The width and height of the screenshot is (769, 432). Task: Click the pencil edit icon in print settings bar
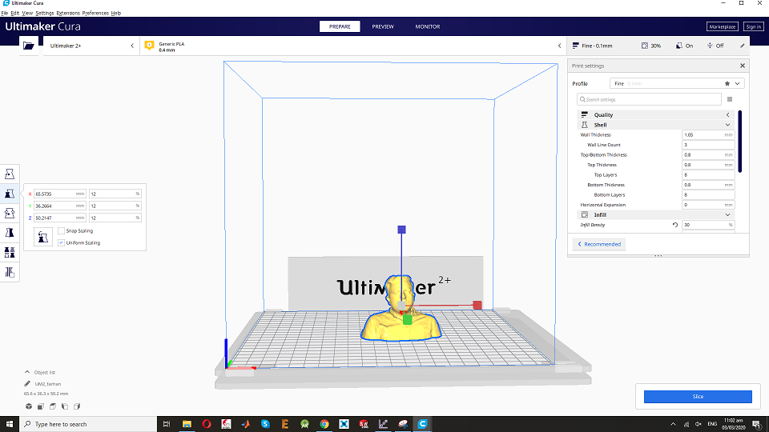point(742,46)
